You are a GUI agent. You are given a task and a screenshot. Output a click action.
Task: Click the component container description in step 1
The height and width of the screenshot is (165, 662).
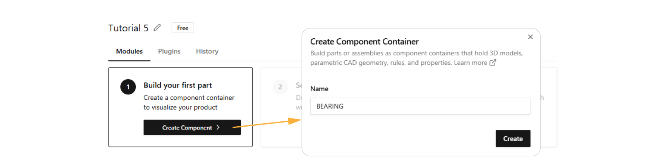coord(189,102)
